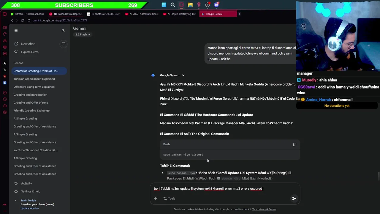Image resolution: width=380 pixels, height=214 pixels.
Task: Collapse the Google Search sources chevron
Action: click(183, 75)
